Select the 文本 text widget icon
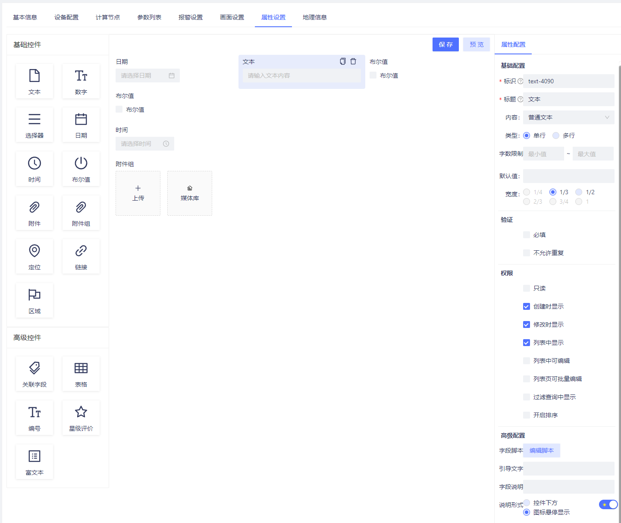The image size is (621, 523). [x=34, y=81]
